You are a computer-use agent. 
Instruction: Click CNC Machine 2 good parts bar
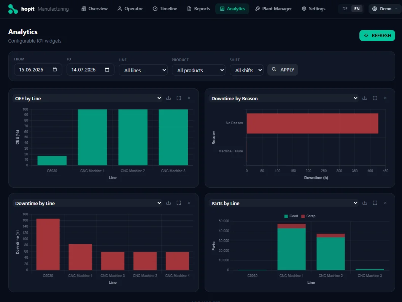click(x=331, y=254)
